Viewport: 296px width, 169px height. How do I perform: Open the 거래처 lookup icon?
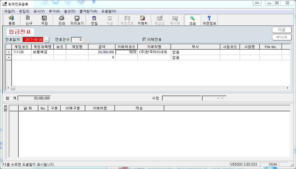coord(142,20)
